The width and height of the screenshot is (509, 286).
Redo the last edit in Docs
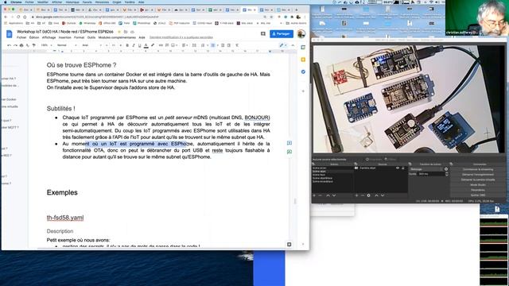[x=15, y=45]
